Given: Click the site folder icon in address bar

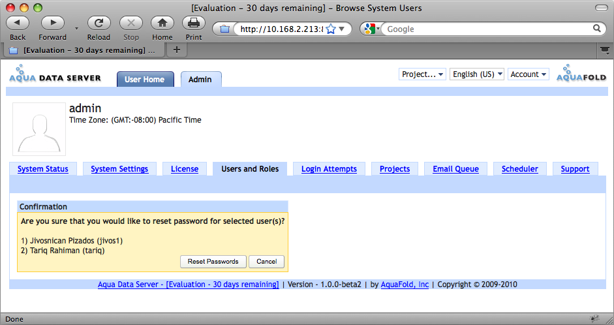Looking at the screenshot, I should [x=224, y=29].
